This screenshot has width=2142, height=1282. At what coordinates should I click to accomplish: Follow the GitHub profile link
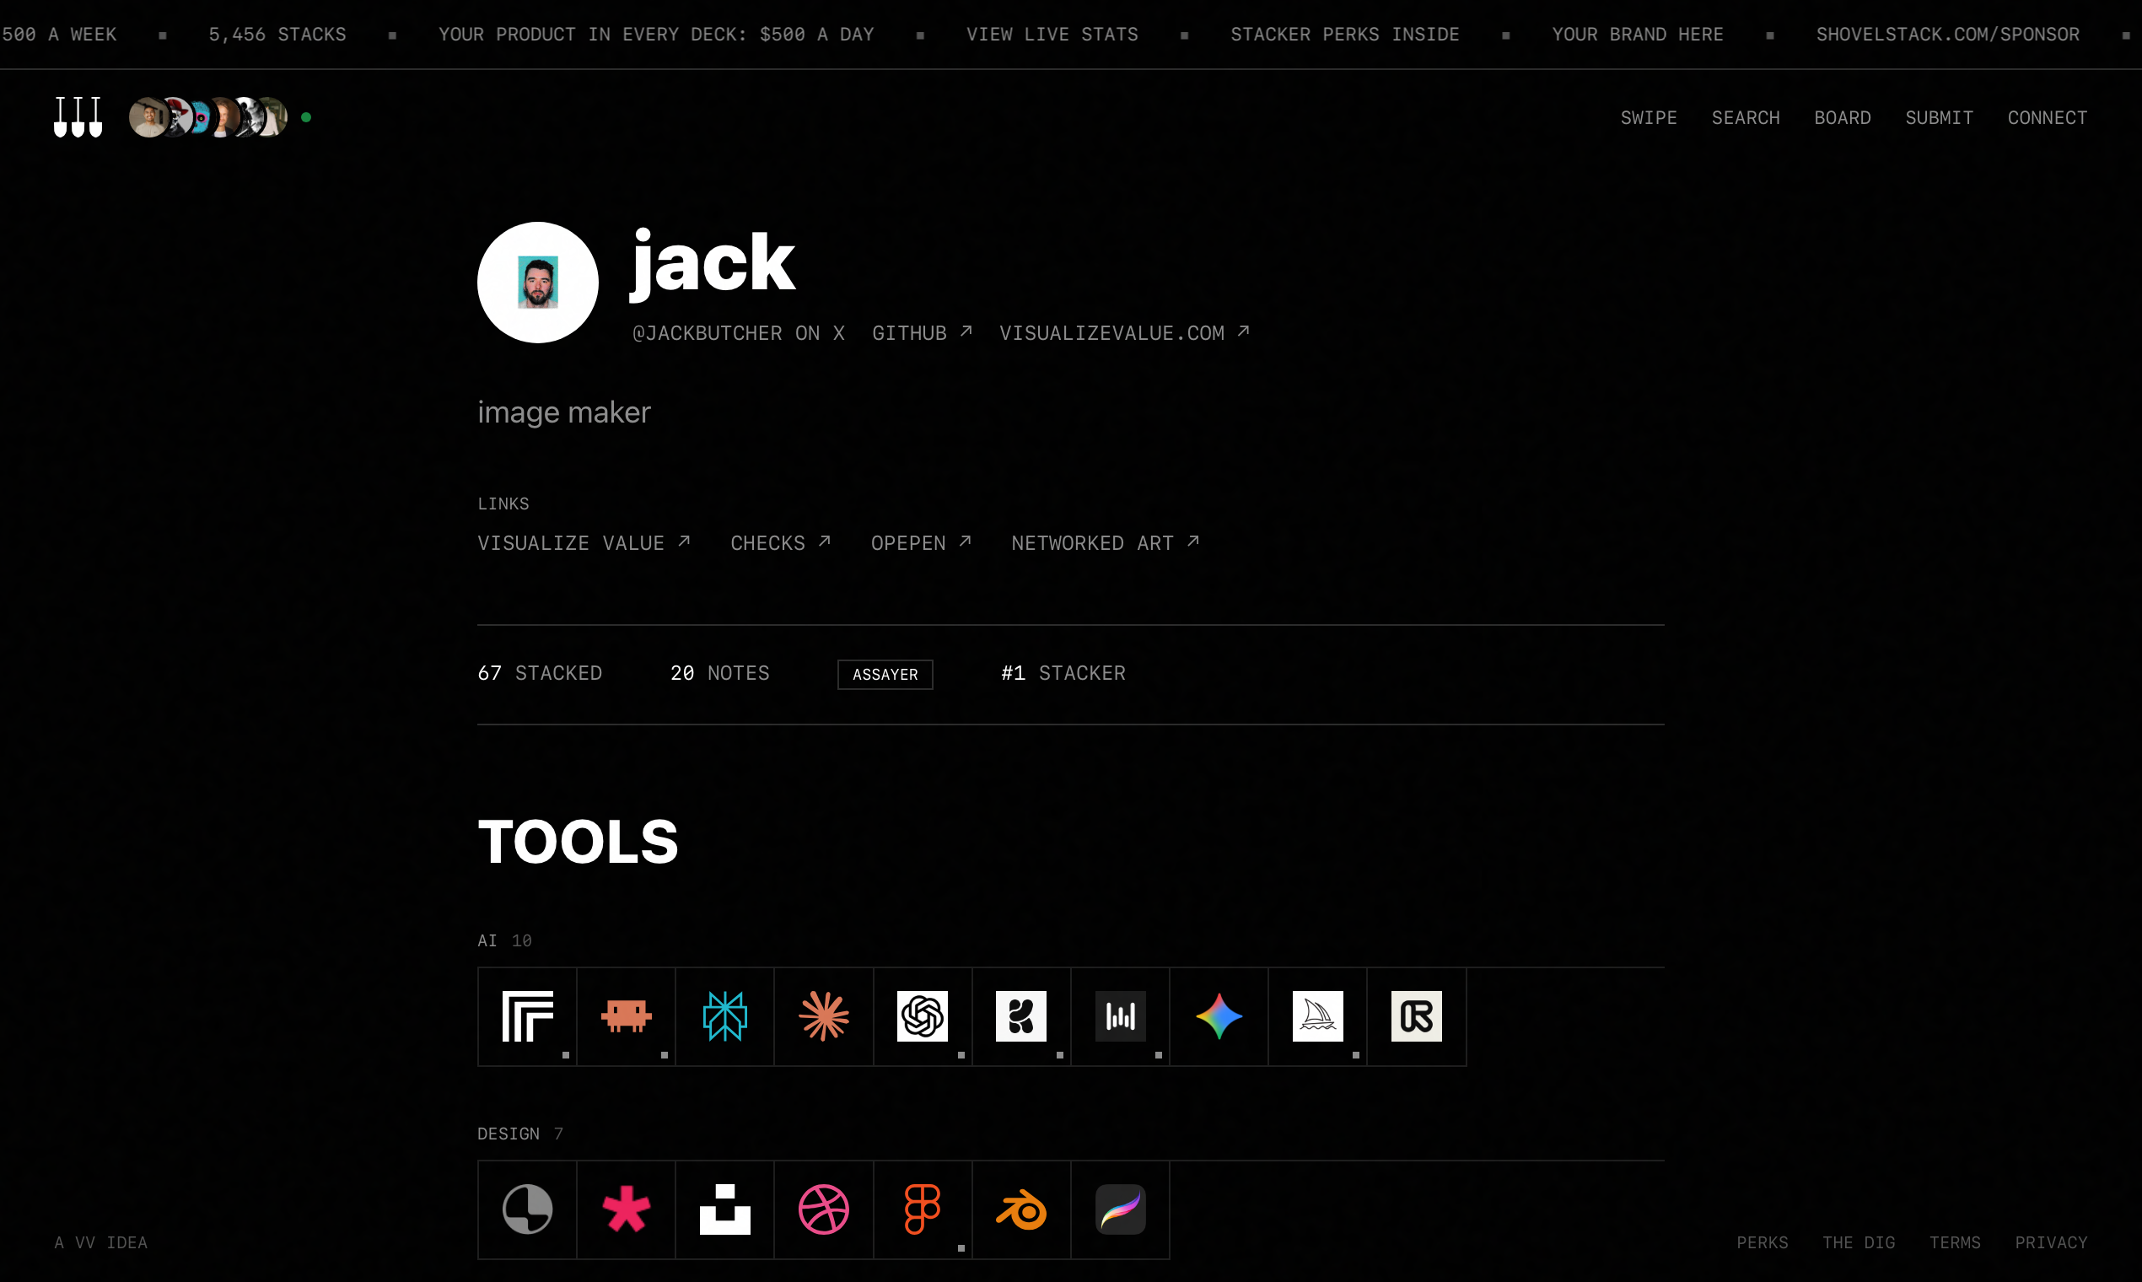click(922, 332)
